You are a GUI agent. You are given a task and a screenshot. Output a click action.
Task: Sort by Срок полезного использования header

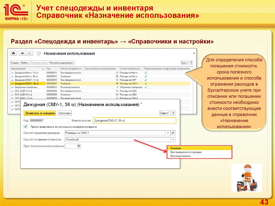click(x=101, y=69)
